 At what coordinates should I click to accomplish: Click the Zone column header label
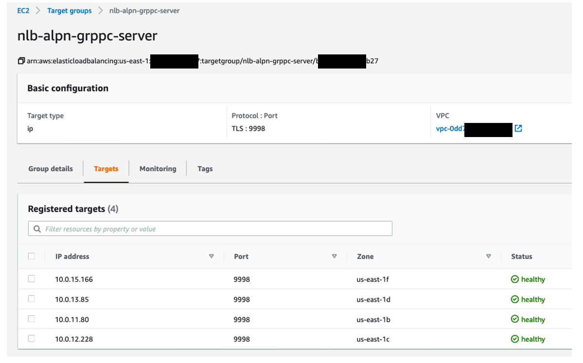365,257
